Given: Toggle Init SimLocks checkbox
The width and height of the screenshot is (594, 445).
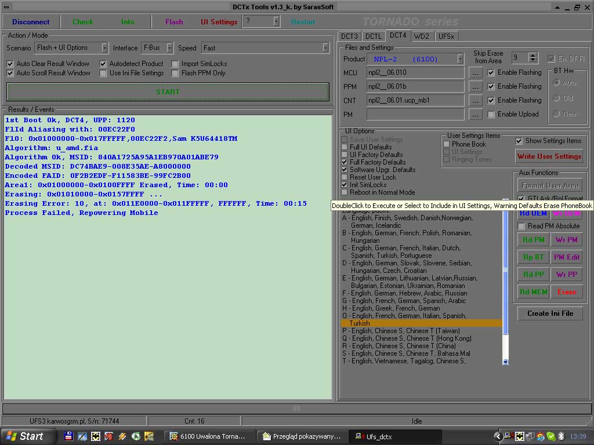Looking at the screenshot, I should pos(344,185).
